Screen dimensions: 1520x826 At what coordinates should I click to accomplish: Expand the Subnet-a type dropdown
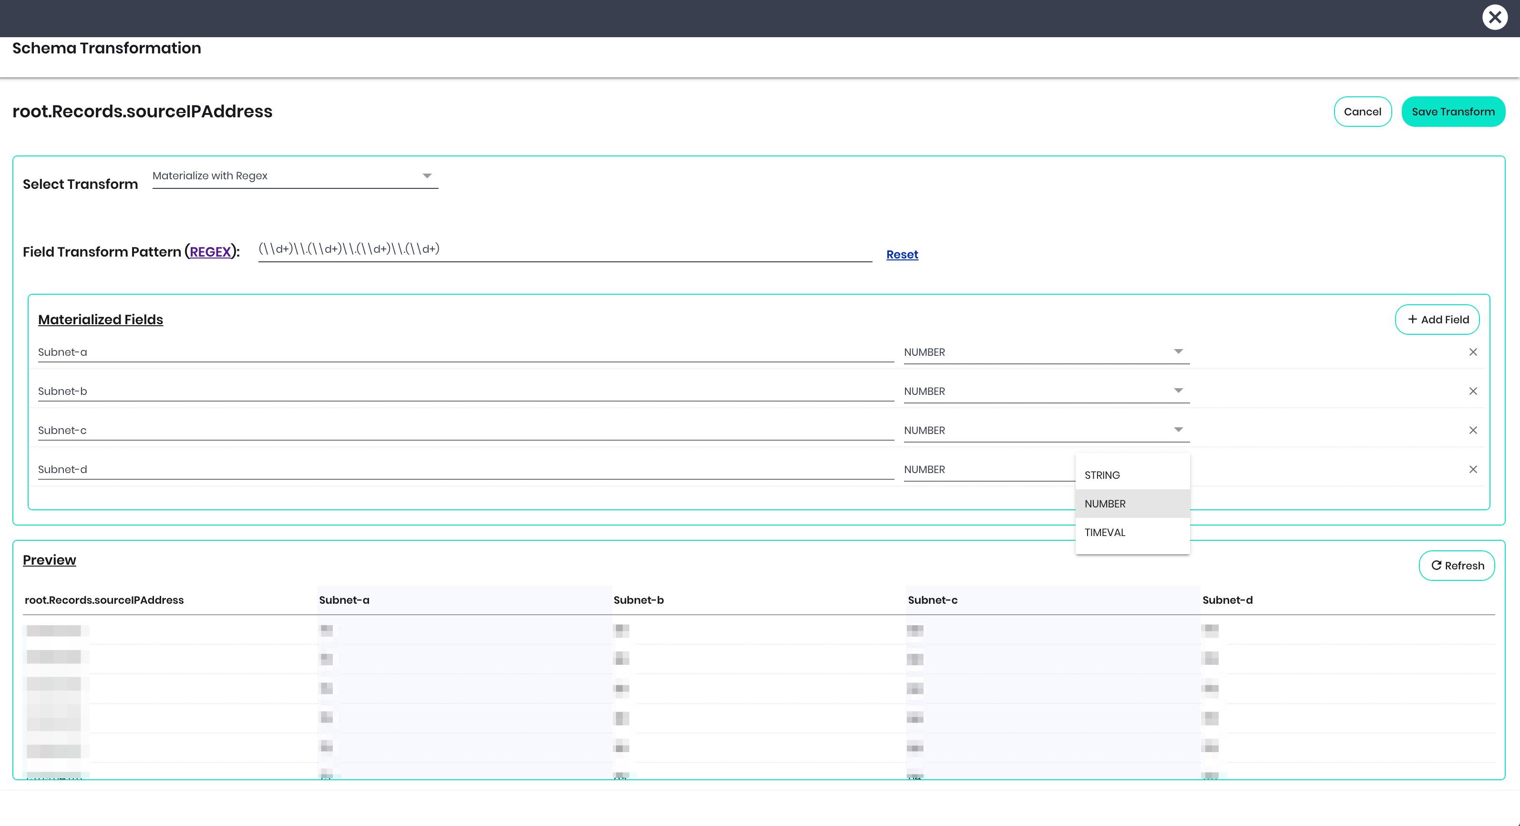point(1046,352)
